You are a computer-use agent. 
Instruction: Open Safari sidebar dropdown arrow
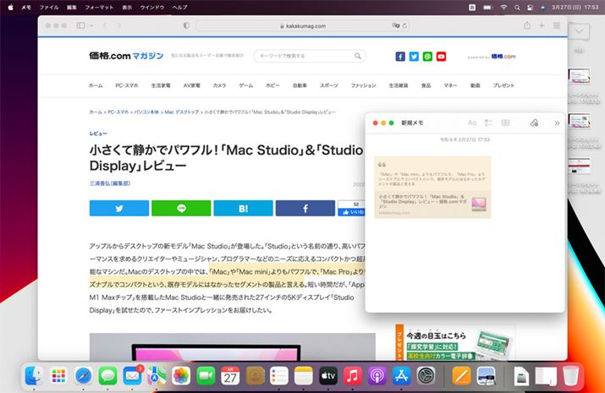point(91,26)
